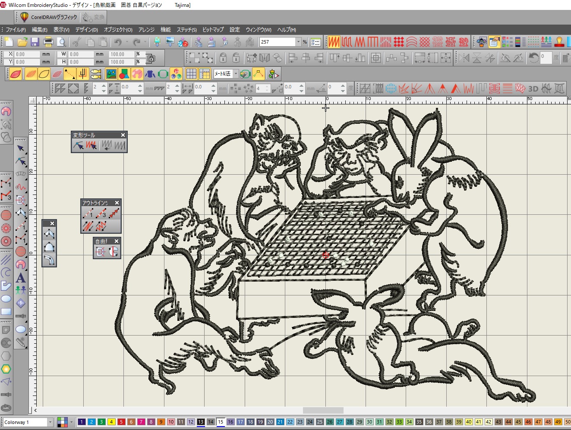Viewport: 571px width, 430px height.
Task: Save the design with the floppy disk icon
Action: [35, 42]
